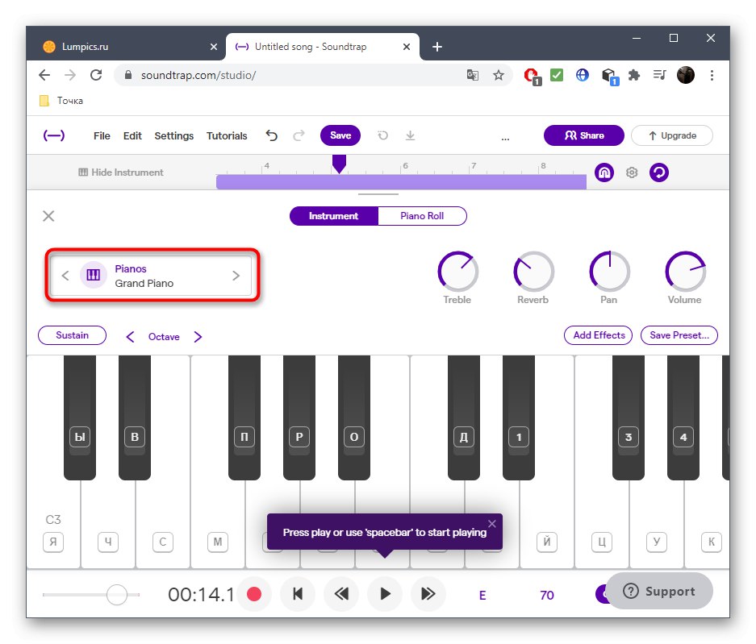The height and width of the screenshot is (644, 756).
Task: Adjust the Treble knob
Action: (457, 271)
